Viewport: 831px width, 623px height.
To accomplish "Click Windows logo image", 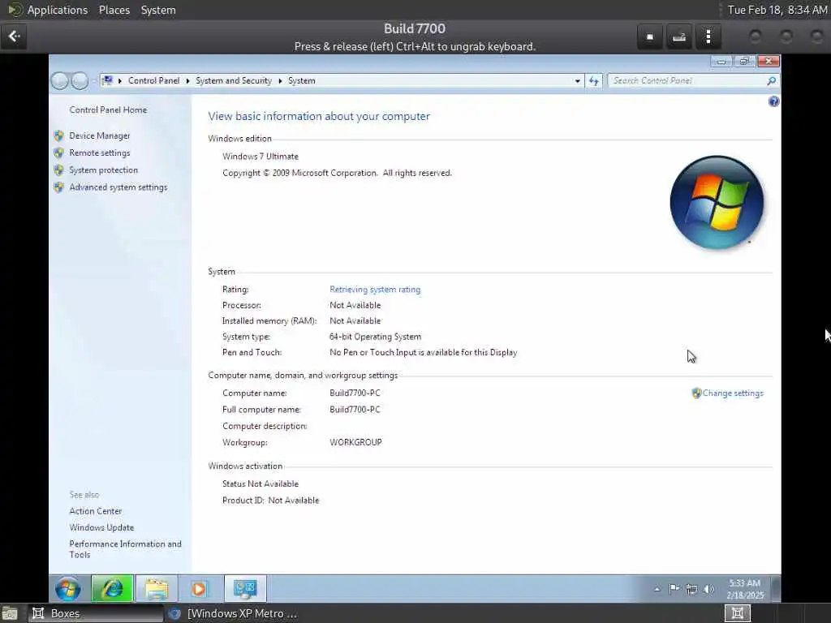I will click(x=717, y=202).
